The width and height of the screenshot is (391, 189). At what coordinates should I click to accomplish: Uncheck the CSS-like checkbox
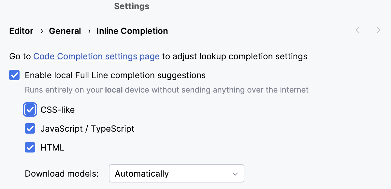tap(30, 109)
